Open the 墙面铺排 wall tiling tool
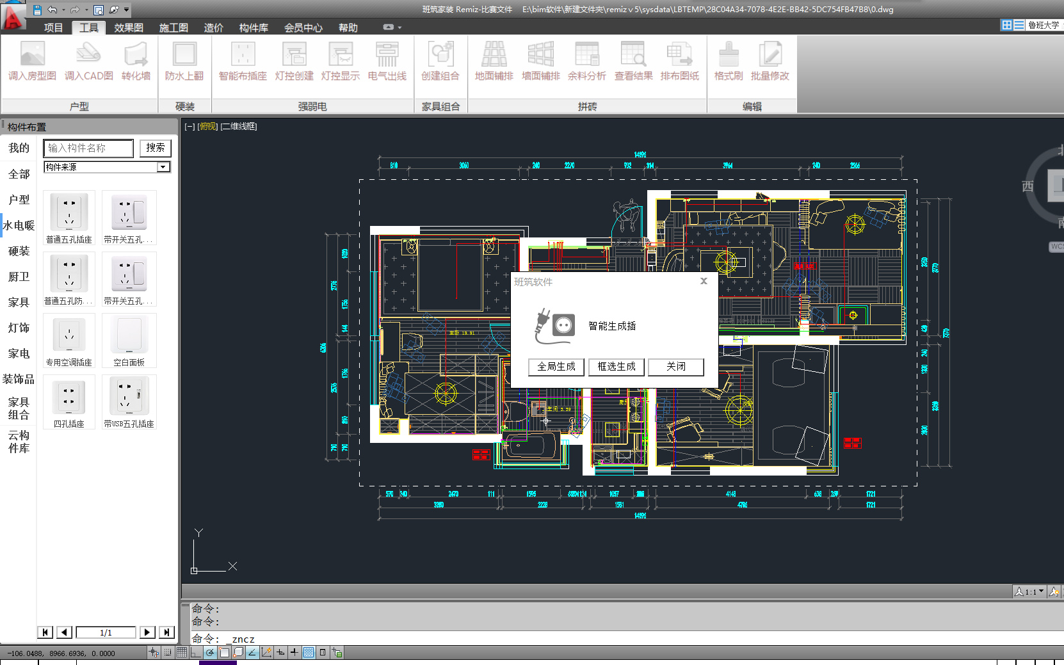Image resolution: width=1064 pixels, height=665 pixels. coord(540,61)
